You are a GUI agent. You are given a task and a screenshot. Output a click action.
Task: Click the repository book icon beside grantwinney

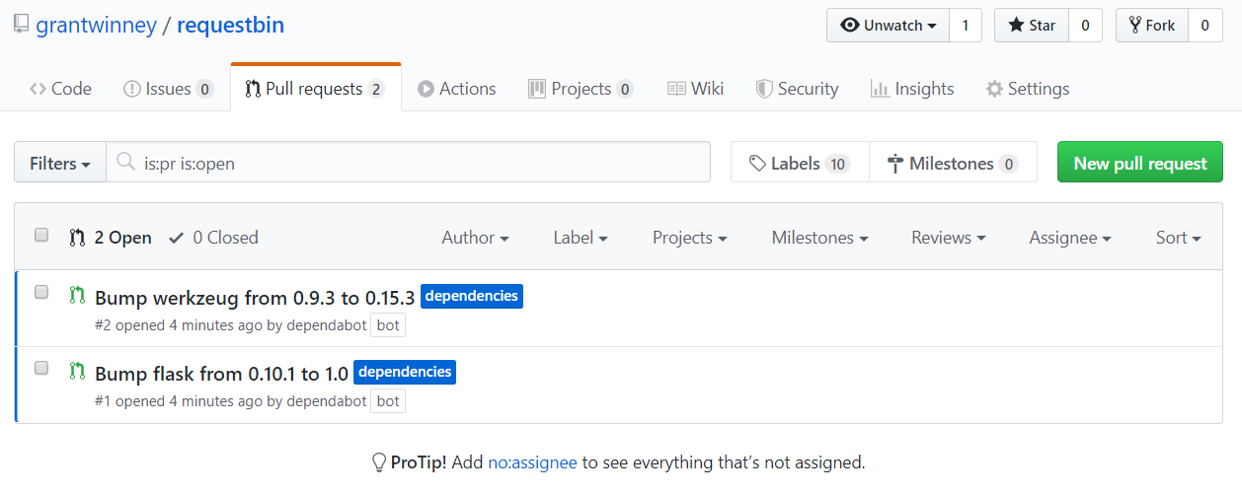click(21, 25)
